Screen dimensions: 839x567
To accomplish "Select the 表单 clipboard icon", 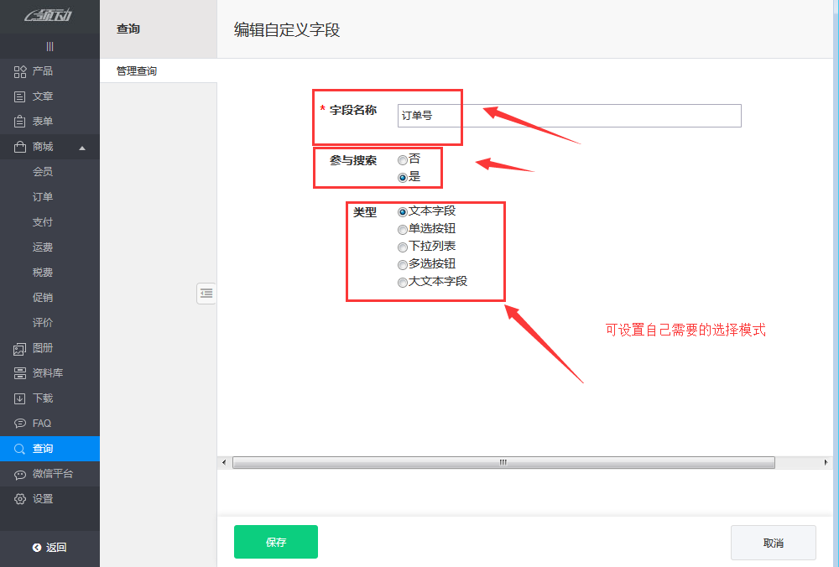I will 20,122.
